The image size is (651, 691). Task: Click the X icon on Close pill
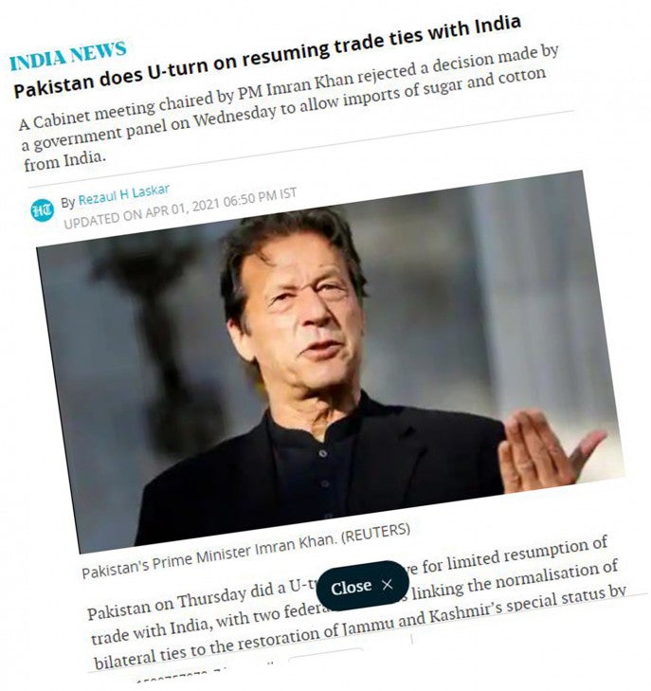388,584
